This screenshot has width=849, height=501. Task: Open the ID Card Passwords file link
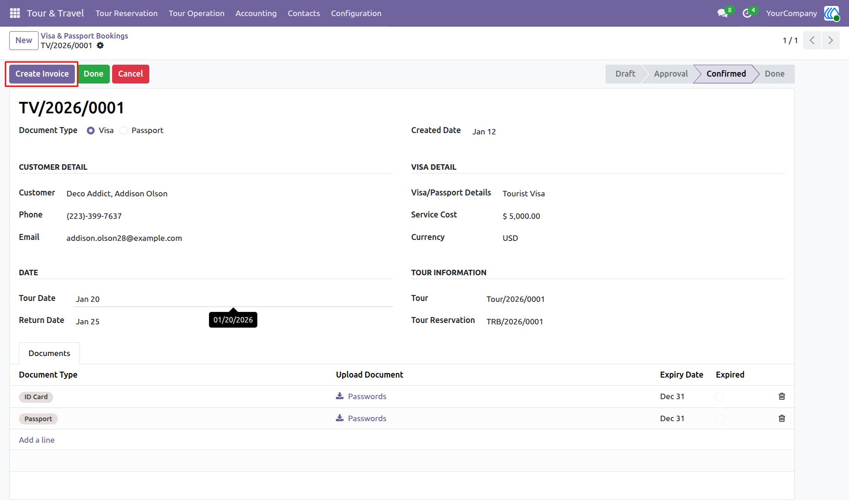click(367, 396)
